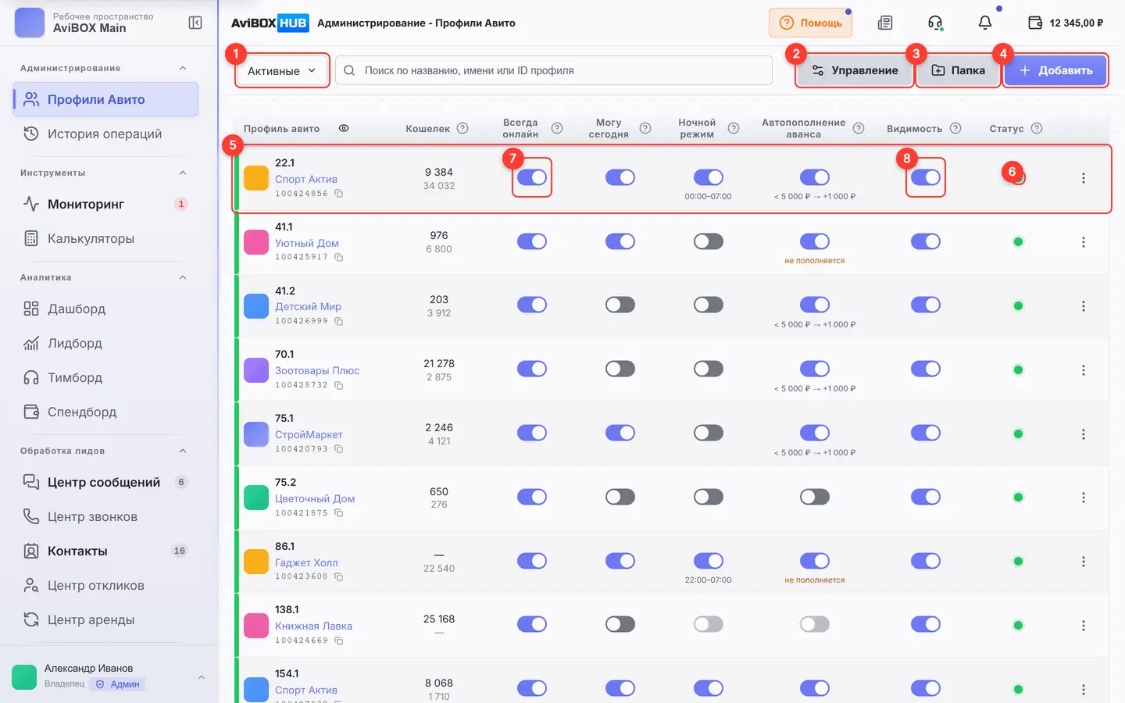This screenshot has height=703, width=1125.
Task: Open the news feed icon in header
Action: click(885, 23)
